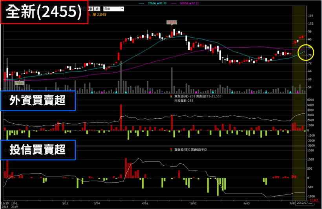Click the 買賣超(張)0 買賣超(千)0 legend text

point(190,150)
